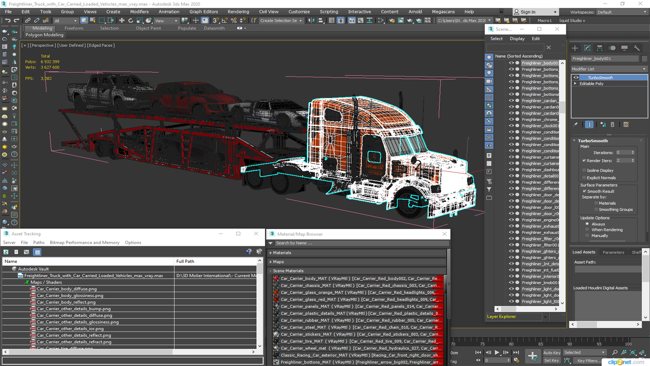The width and height of the screenshot is (650, 366).
Task: Click the Mirror tool icon
Action: (311, 21)
